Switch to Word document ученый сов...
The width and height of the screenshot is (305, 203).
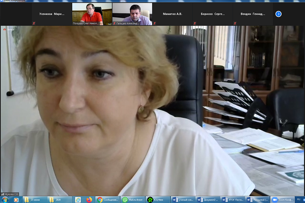[183, 200]
